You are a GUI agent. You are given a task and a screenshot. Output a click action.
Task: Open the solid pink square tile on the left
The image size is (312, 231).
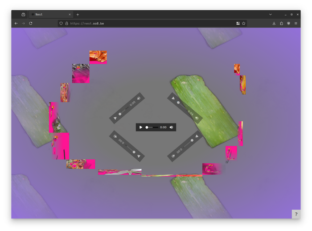(x=61, y=146)
